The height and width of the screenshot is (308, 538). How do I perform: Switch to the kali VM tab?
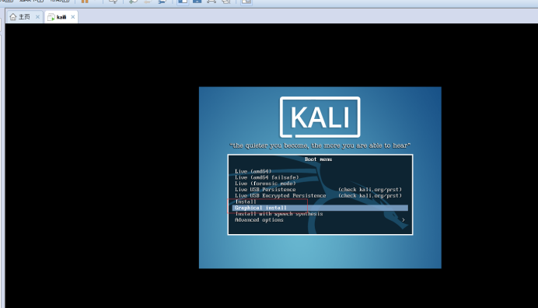[61, 17]
